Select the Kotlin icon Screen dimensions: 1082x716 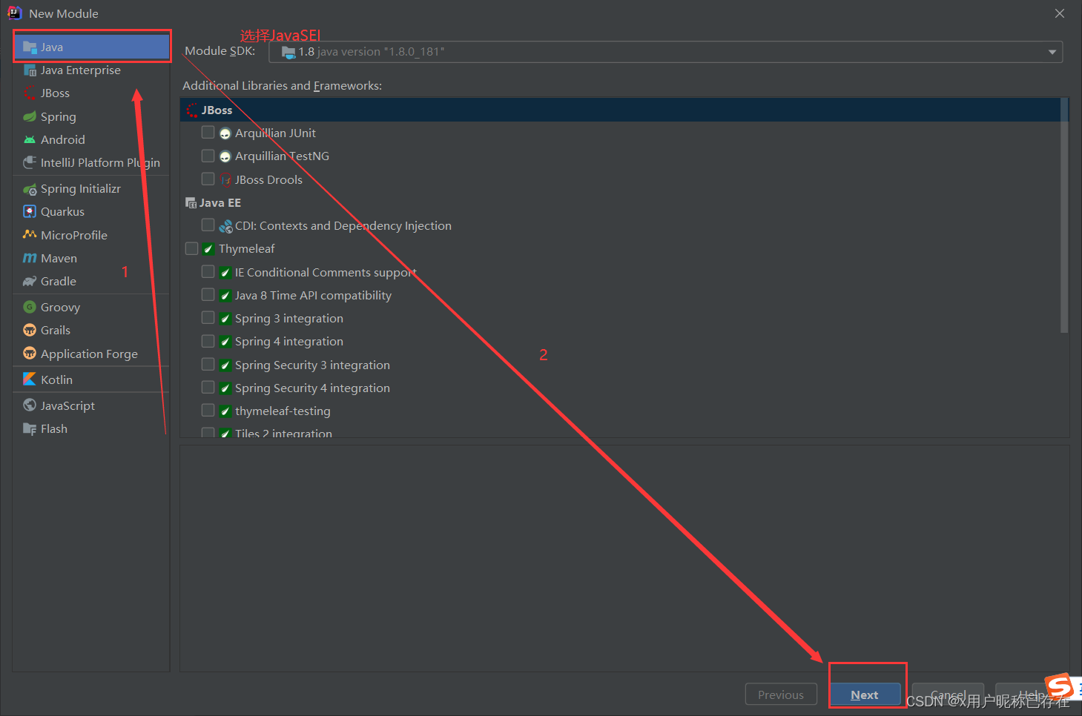[x=30, y=379]
